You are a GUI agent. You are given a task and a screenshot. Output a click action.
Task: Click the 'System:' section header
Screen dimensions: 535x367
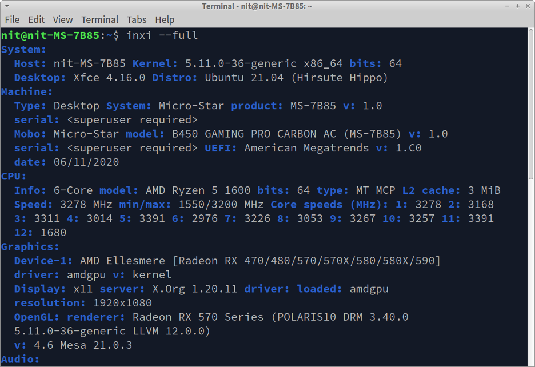click(x=23, y=50)
